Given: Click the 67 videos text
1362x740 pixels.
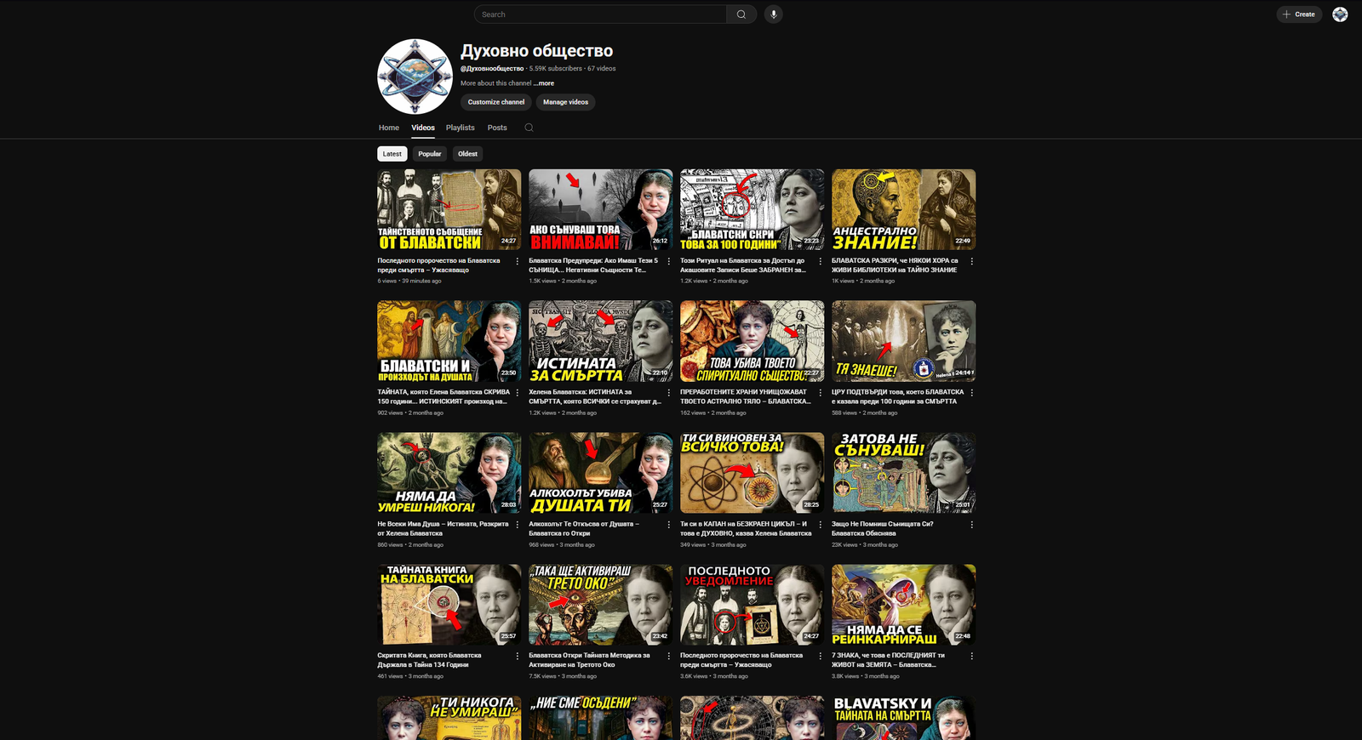Looking at the screenshot, I should tap(602, 69).
